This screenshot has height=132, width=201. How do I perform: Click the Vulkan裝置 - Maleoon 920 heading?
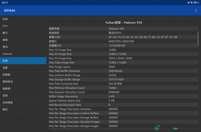[x=124, y=23]
